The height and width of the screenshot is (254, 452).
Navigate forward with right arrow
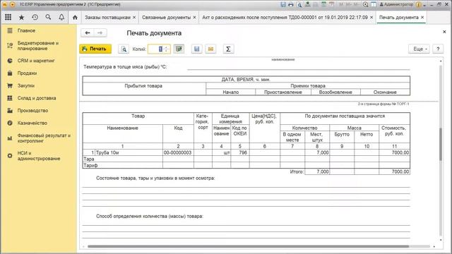(x=100, y=33)
